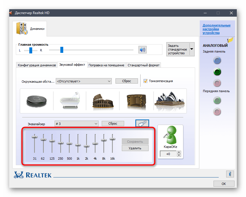Click the Удалить button

tap(135, 148)
